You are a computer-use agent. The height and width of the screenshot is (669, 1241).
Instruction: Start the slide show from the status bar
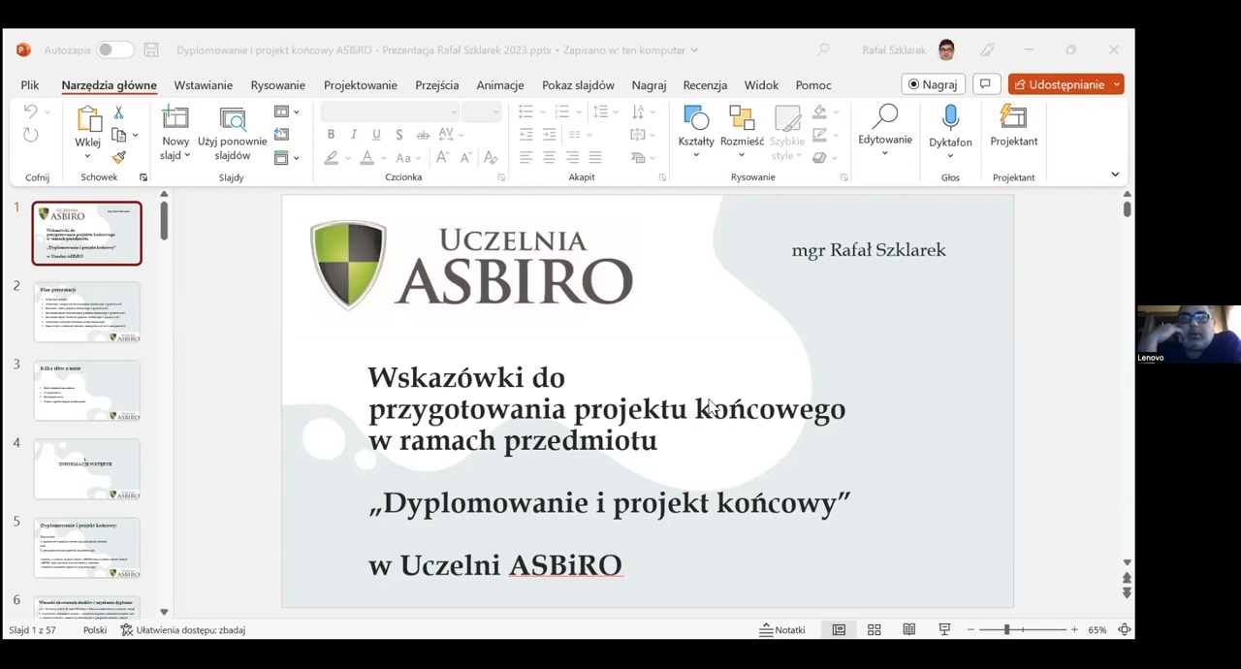click(x=944, y=630)
